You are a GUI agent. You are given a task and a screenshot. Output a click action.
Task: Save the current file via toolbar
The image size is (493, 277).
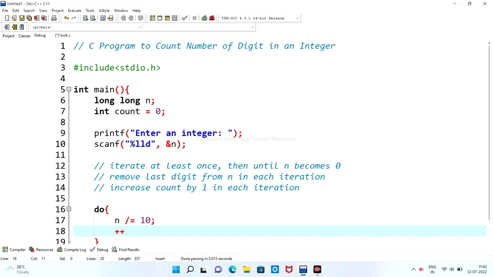pos(22,18)
